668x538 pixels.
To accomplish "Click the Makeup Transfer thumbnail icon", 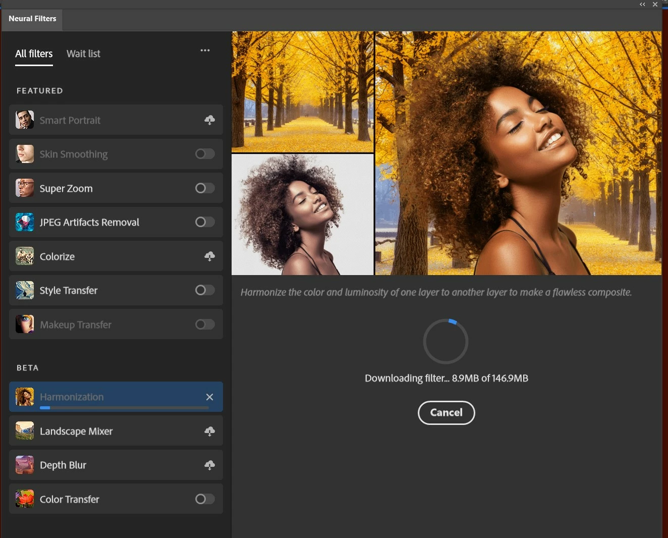I will coord(25,325).
